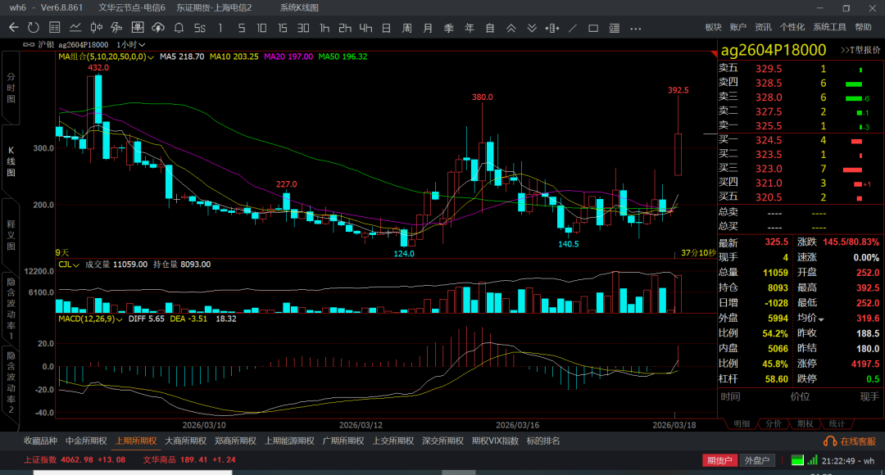This screenshot has height=475, width=885.
Task: Open the 在线客服 online support link
Action: pyautogui.click(x=851, y=441)
